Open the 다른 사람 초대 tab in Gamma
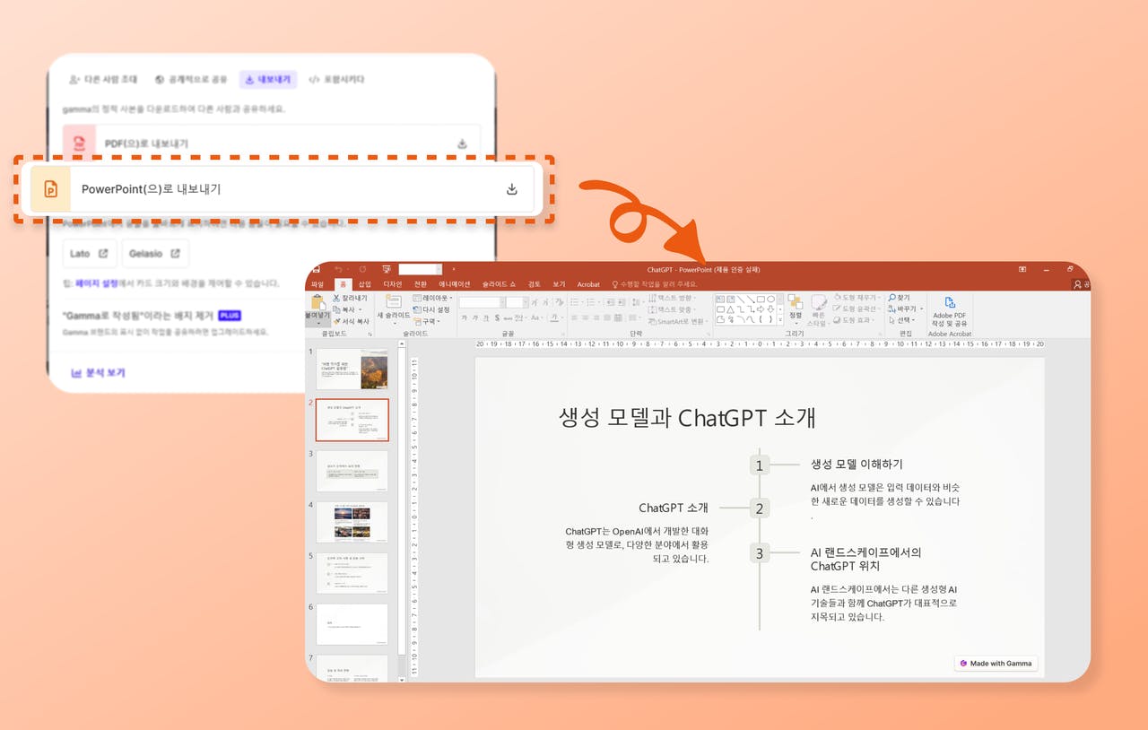 [103, 79]
